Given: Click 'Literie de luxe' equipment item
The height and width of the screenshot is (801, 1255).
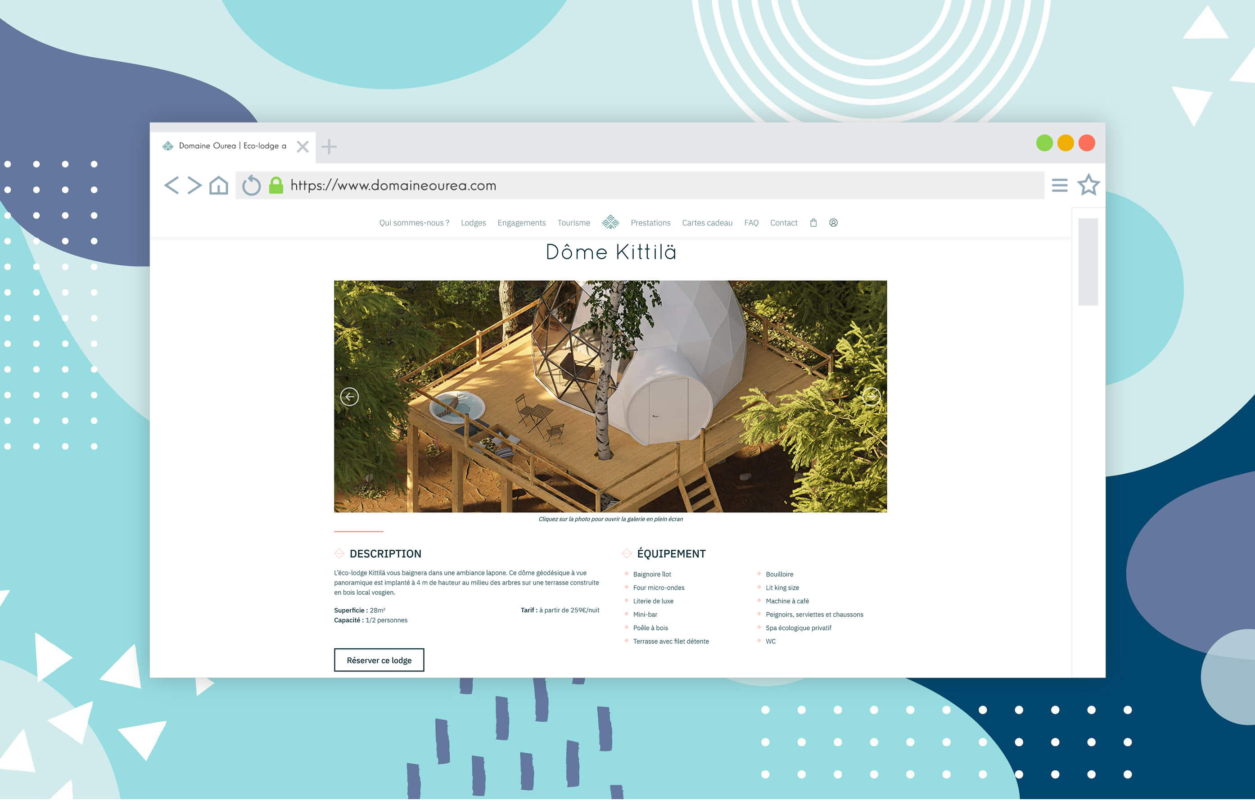Looking at the screenshot, I should click(x=653, y=602).
